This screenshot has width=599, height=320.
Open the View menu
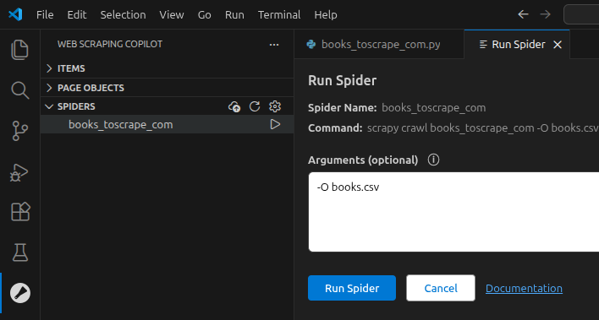pyautogui.click(x=172, y=14)
